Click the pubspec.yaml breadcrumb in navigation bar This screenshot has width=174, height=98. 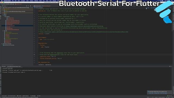pyautogui.click(x=18, y=4)
